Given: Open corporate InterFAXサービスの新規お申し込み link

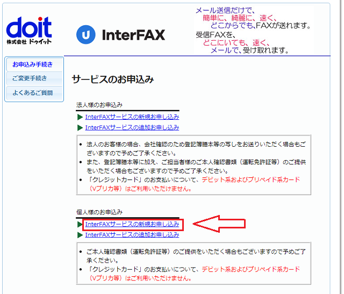Looking at the screenshot, I should tap(132, 117).
